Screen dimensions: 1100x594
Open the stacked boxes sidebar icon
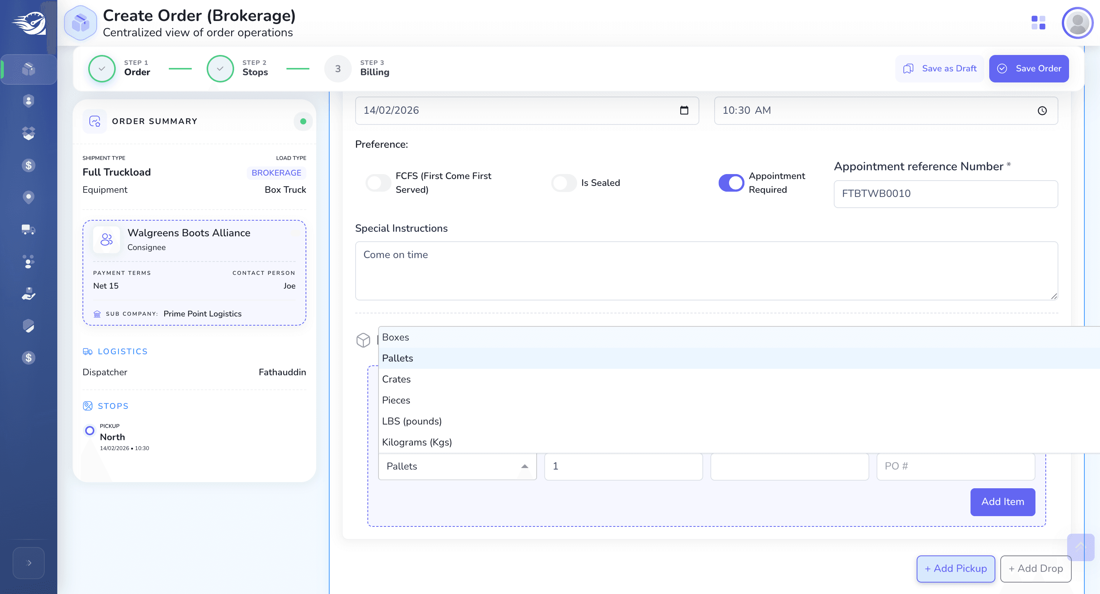click(x=29, y=133)
